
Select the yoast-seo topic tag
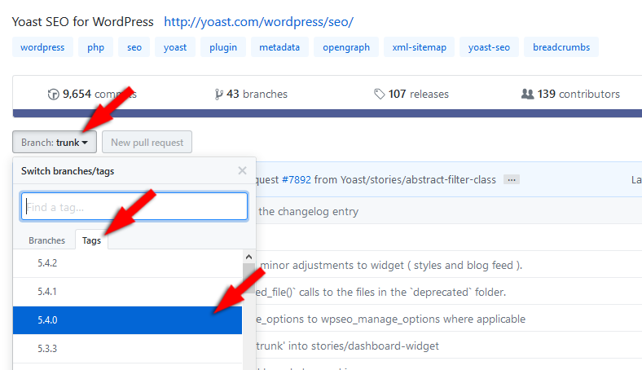[489, 47]
